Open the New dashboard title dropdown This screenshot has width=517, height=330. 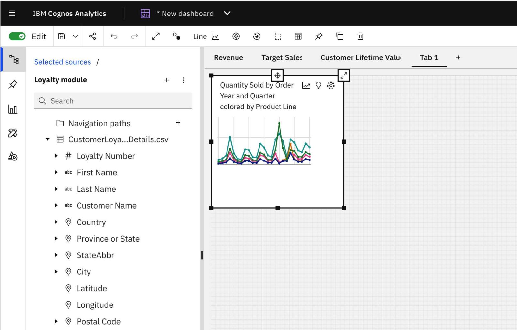(227, 13)
